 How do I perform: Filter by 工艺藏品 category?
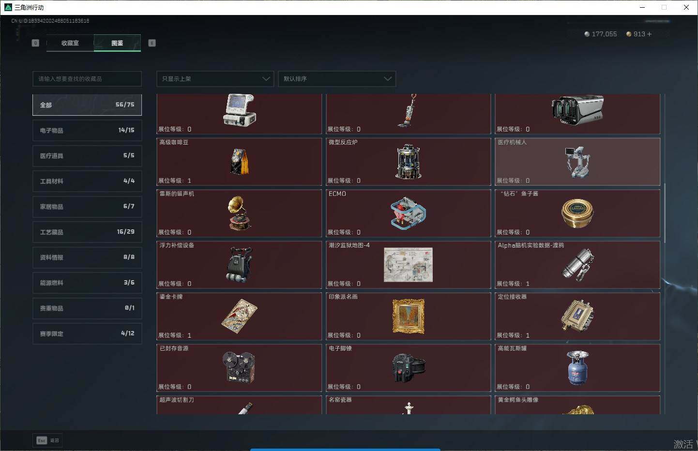click(x=87, y=232)
